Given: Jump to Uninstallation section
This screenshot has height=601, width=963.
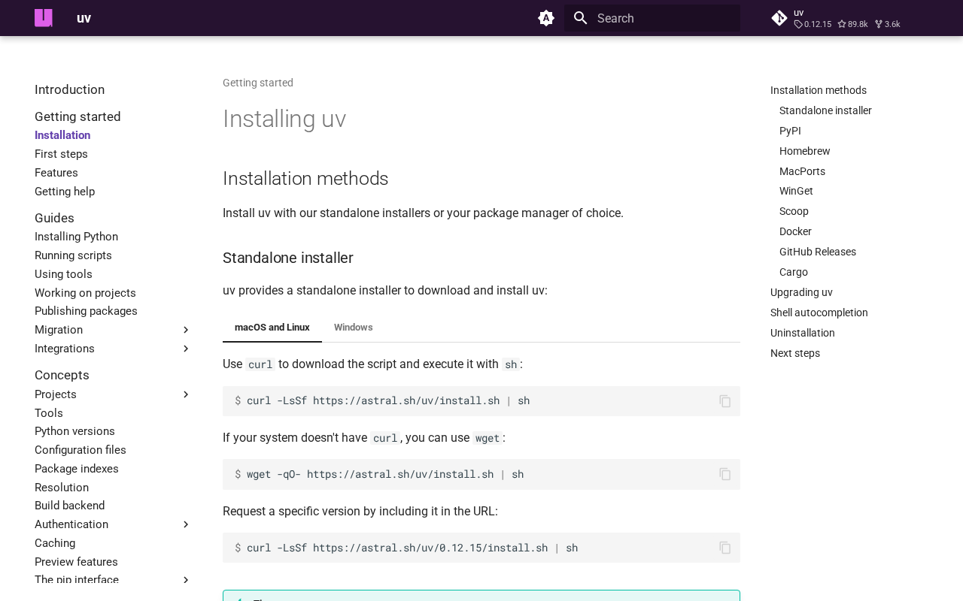Looking at the screenshot, I should coord(803,333).
